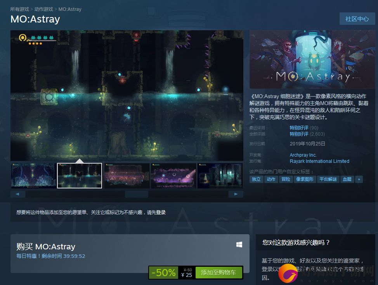Open the 社区中心 community hub button

click(357, 19)
